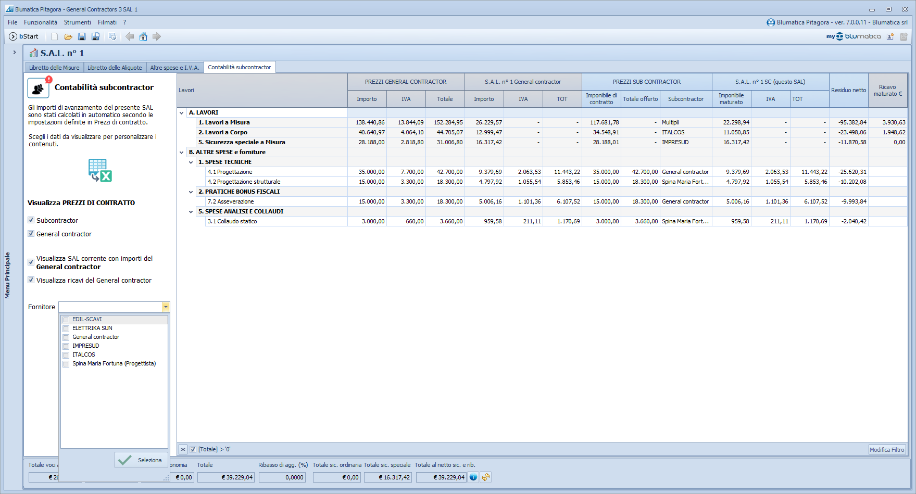Viewport: 916px width, 494px height.
Task: Click the application logo in title bar
Action: 9,9
